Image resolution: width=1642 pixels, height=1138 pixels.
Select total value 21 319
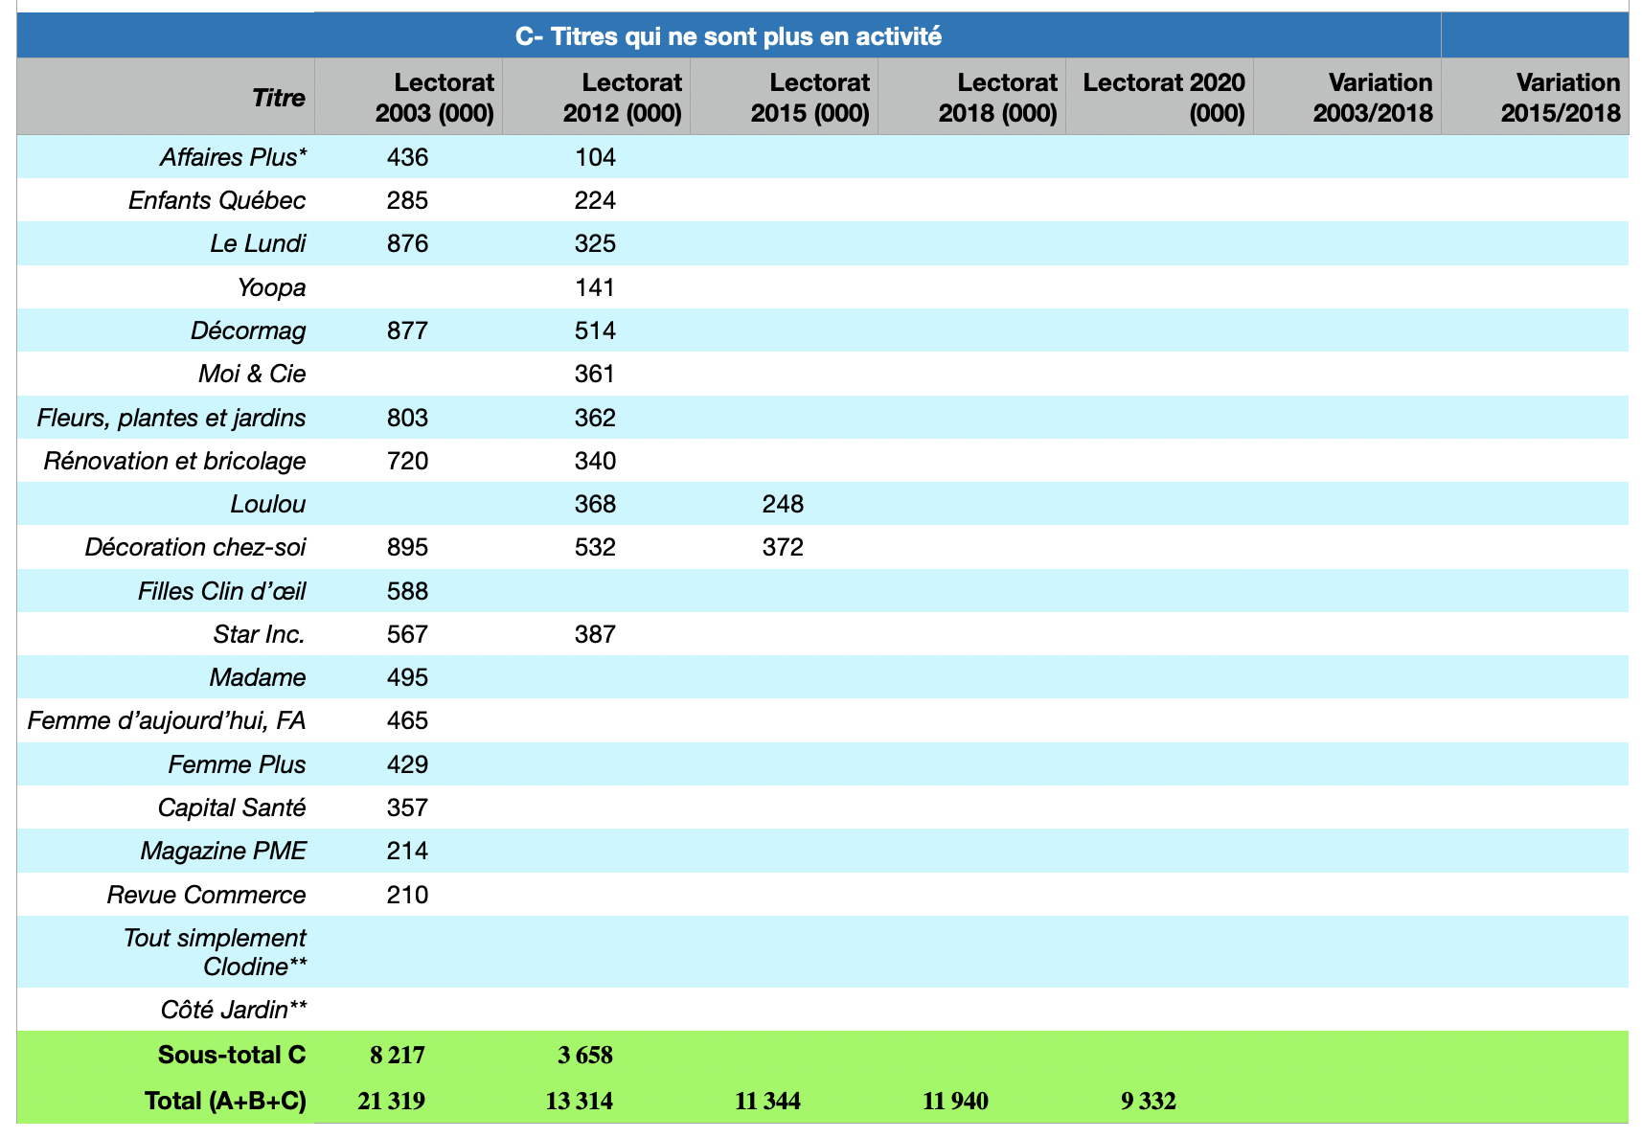pos(392,1102)
